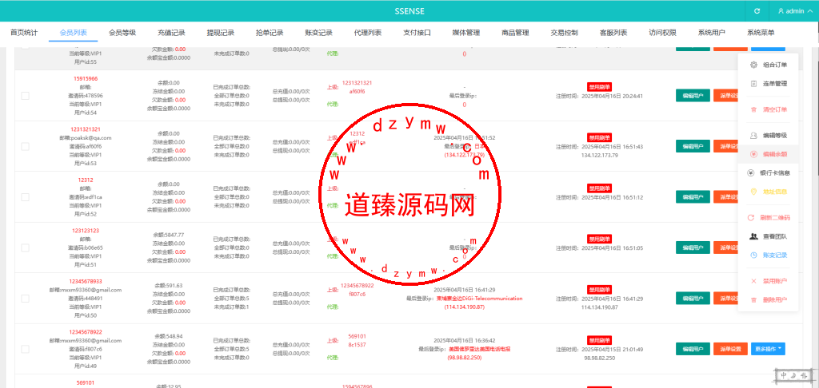Click 派单设置 for user 12345678922

coord(730,348)
